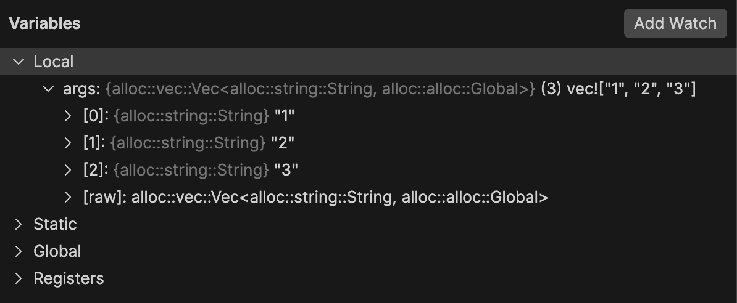
Task: Collapse the args variable chevron
Action: pos(48,89)
